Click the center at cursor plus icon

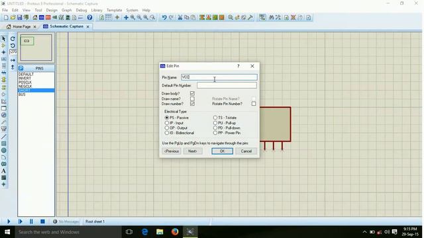127,18
